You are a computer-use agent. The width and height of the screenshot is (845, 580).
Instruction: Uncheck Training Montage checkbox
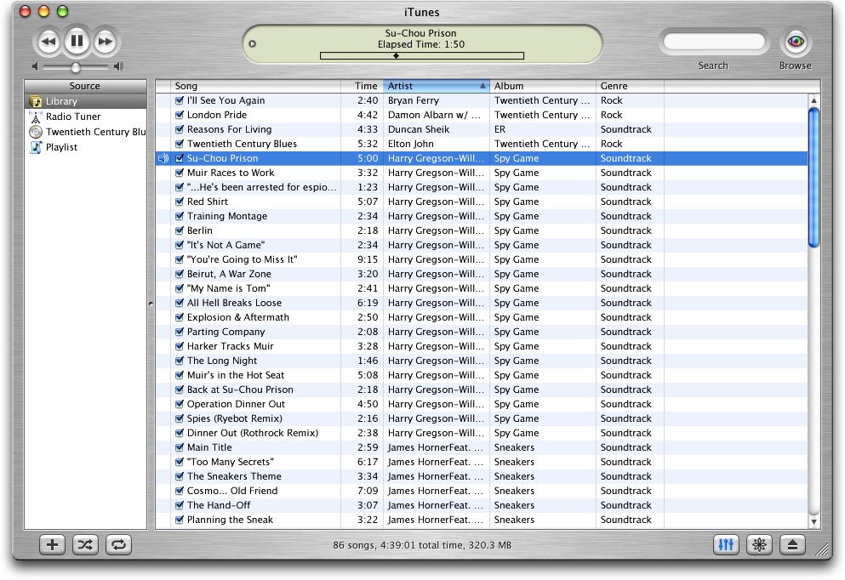click(x=180, y=216)
